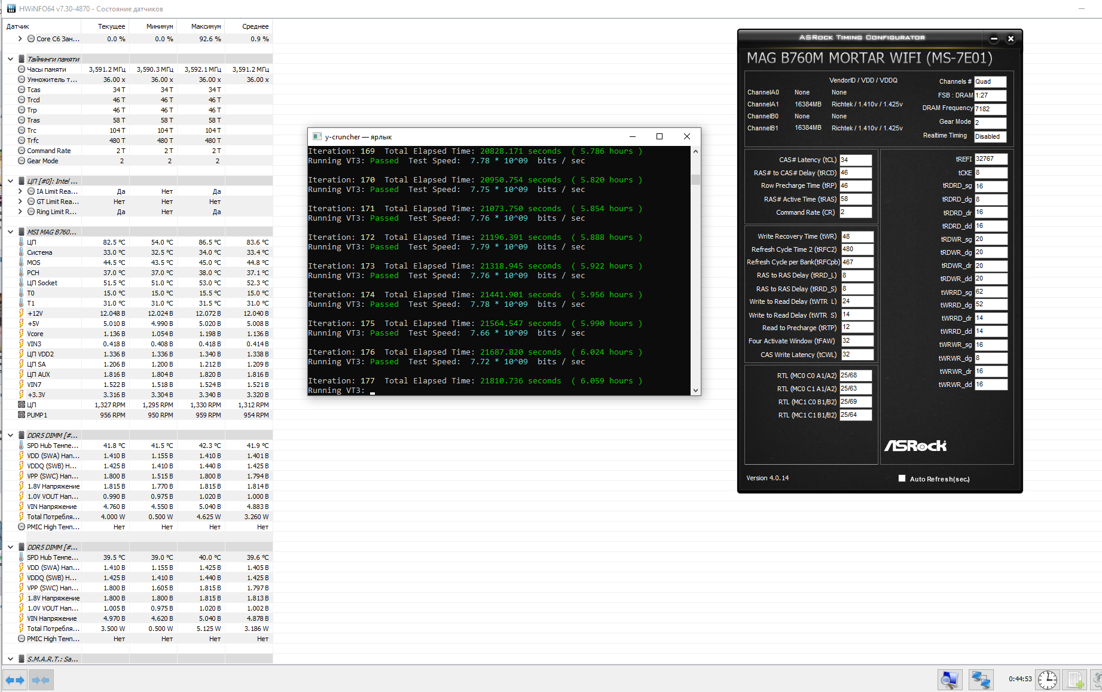
Task: Click the lightning icon next to +12V
Action: point(22,313)
